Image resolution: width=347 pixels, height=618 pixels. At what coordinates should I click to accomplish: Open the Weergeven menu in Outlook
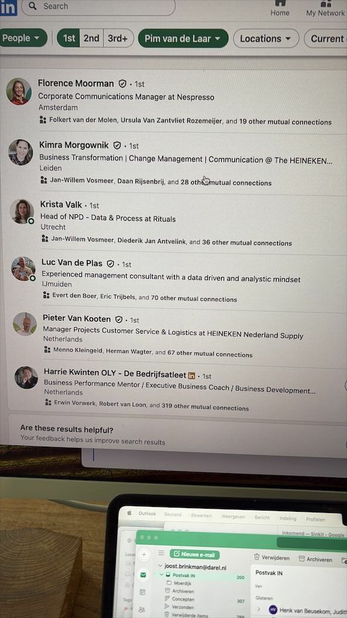point(233,516)
